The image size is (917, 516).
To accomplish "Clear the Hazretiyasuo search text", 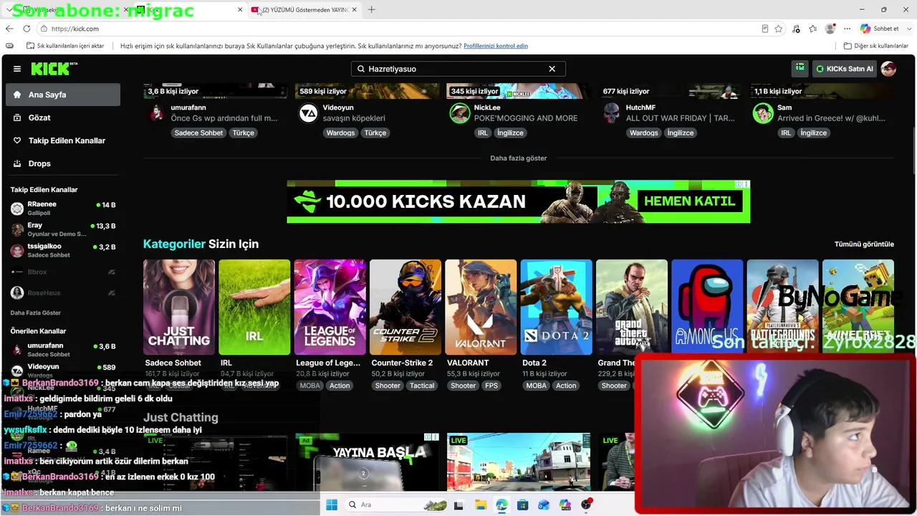I will coord(552,69).
